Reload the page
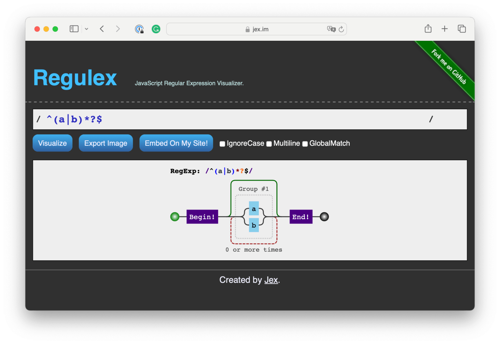Viewport: 500px width, 344px height. pyautogui.click(x=341, y=29)
